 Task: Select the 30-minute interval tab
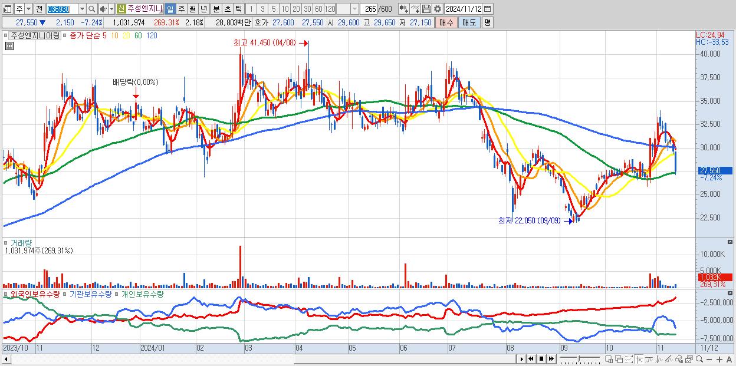click(307, 9)
